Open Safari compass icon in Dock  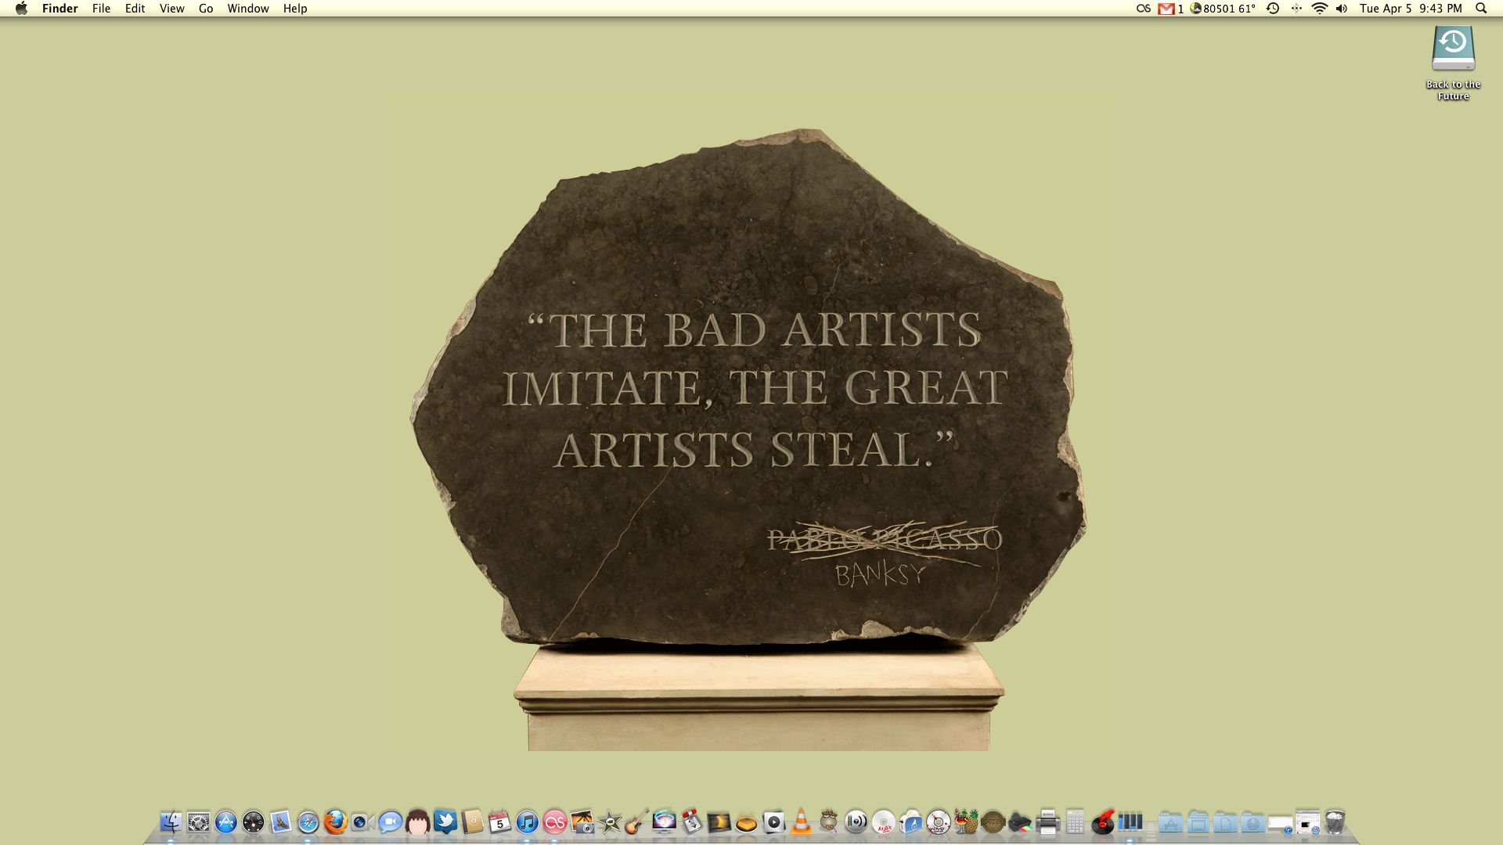pyautogui.click(x=308, y=822)
